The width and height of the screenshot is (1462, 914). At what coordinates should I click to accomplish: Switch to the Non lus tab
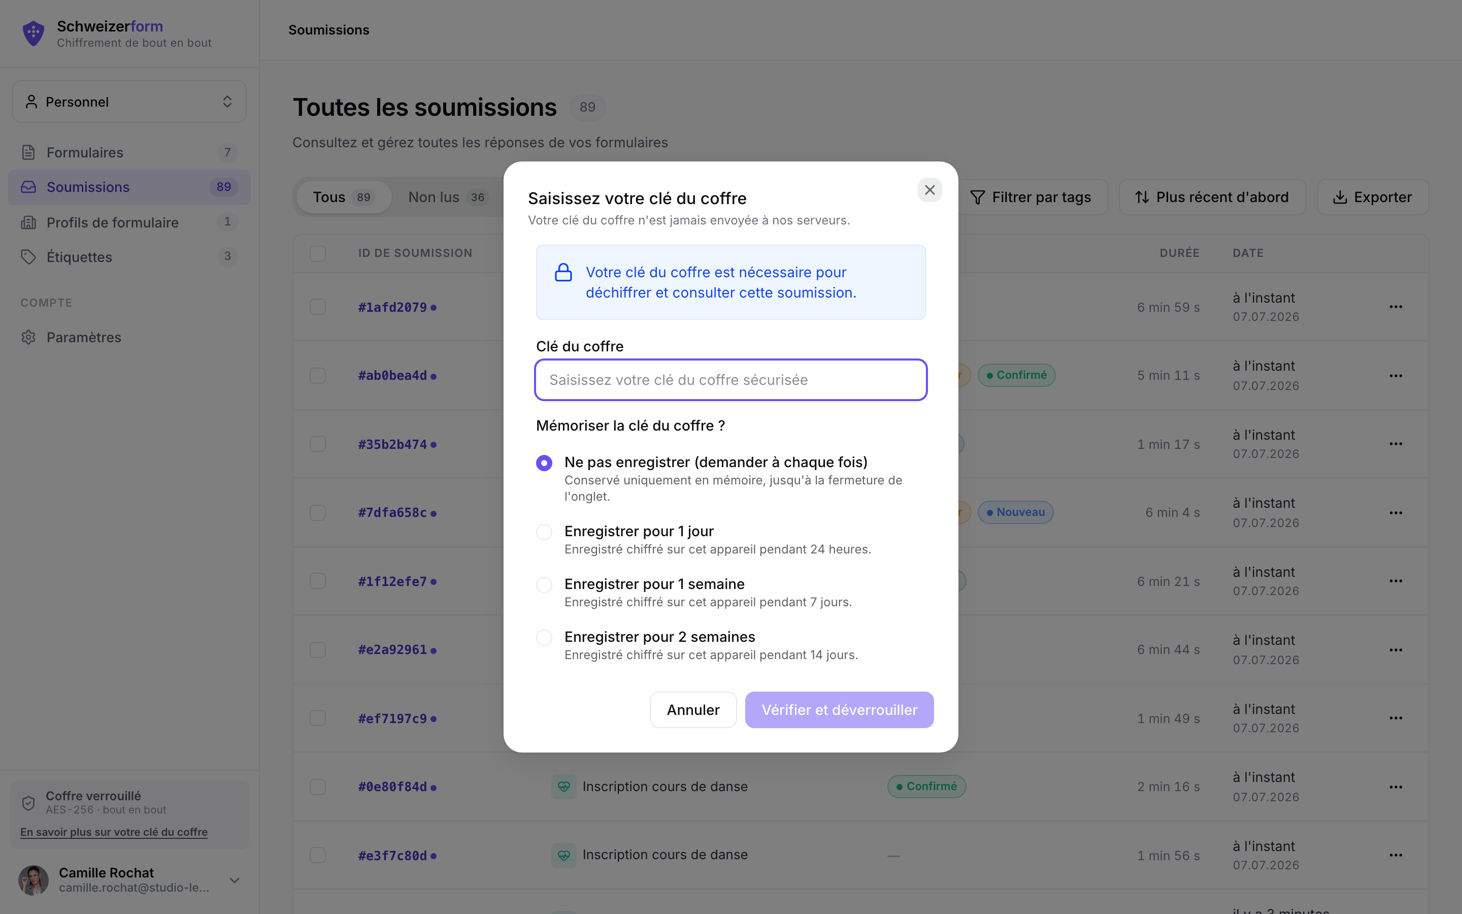(448, 197)
